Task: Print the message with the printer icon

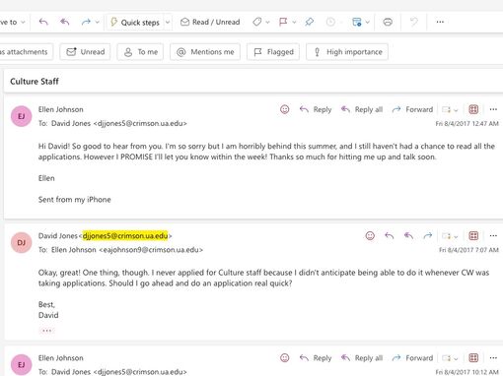Action: [x=388, y=22]
